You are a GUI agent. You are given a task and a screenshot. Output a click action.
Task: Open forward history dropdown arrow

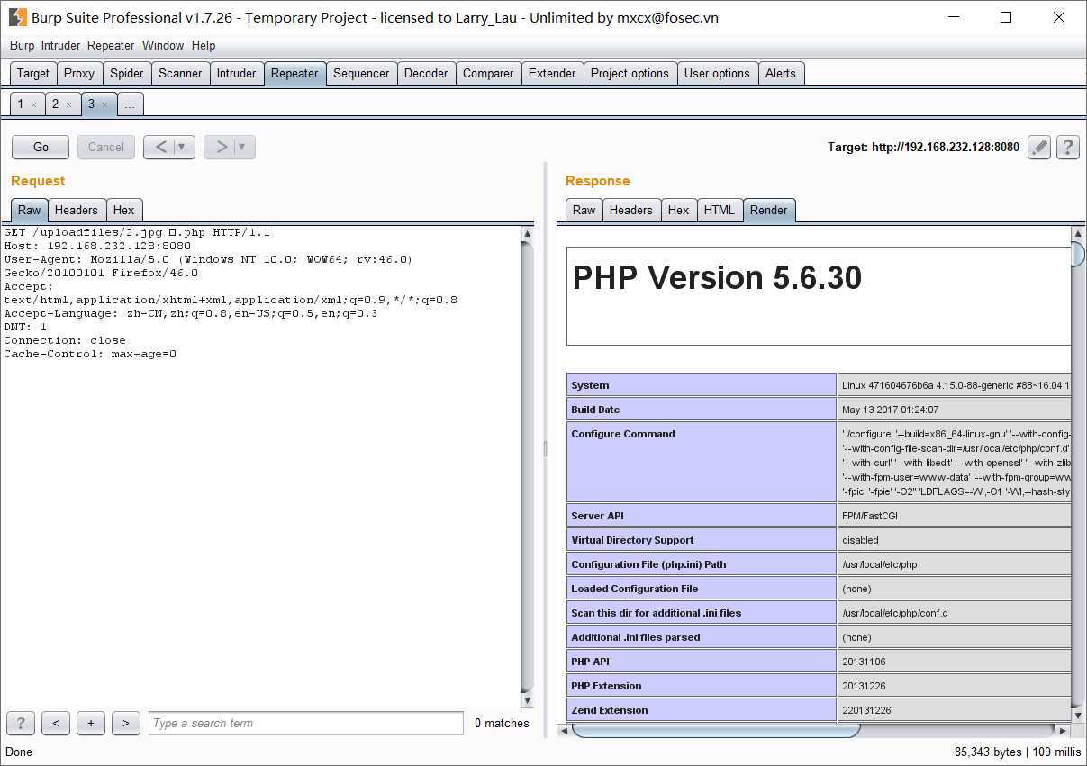tap(243, 147)
